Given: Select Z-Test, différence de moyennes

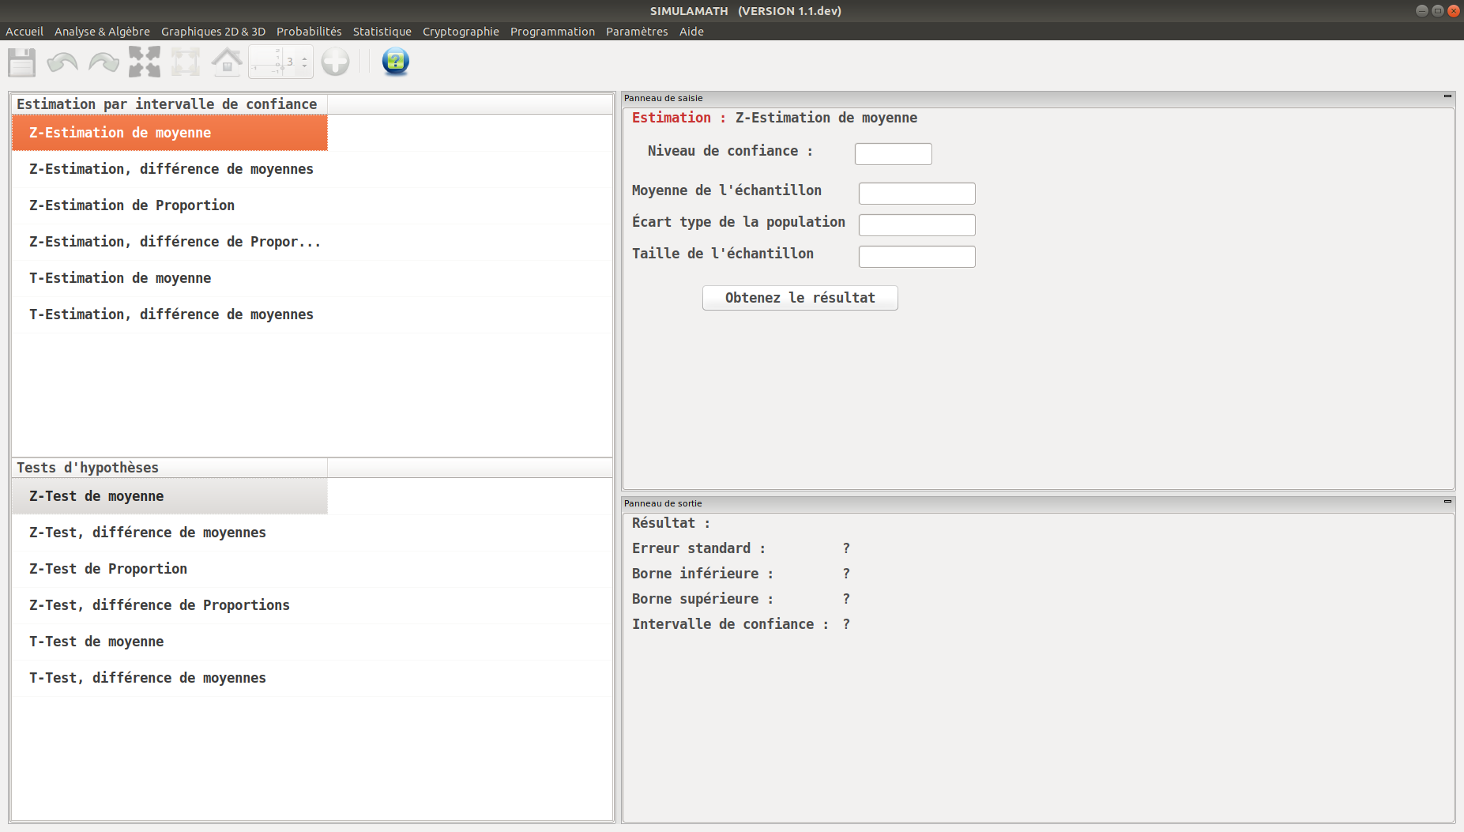Looking at the screenshot, I should pos(170,533).
